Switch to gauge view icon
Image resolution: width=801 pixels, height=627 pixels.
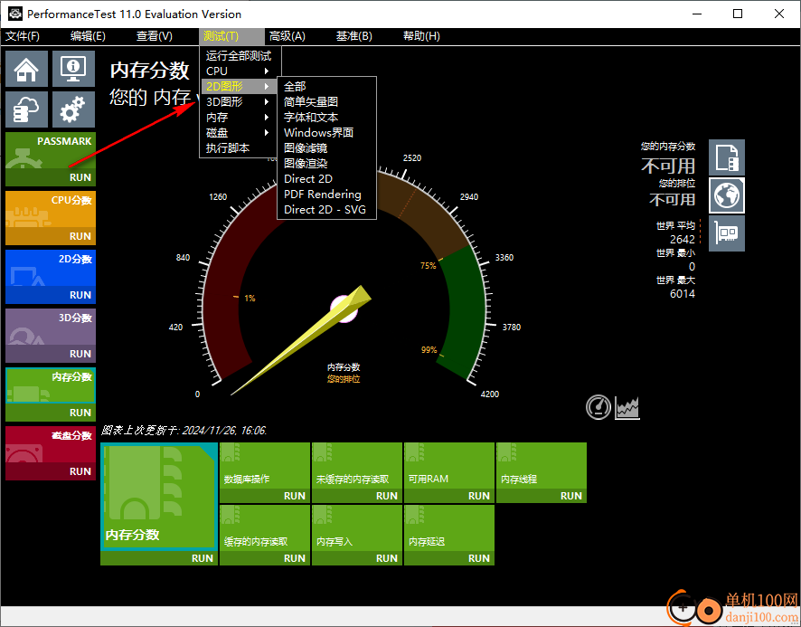[x=598, y=407]
